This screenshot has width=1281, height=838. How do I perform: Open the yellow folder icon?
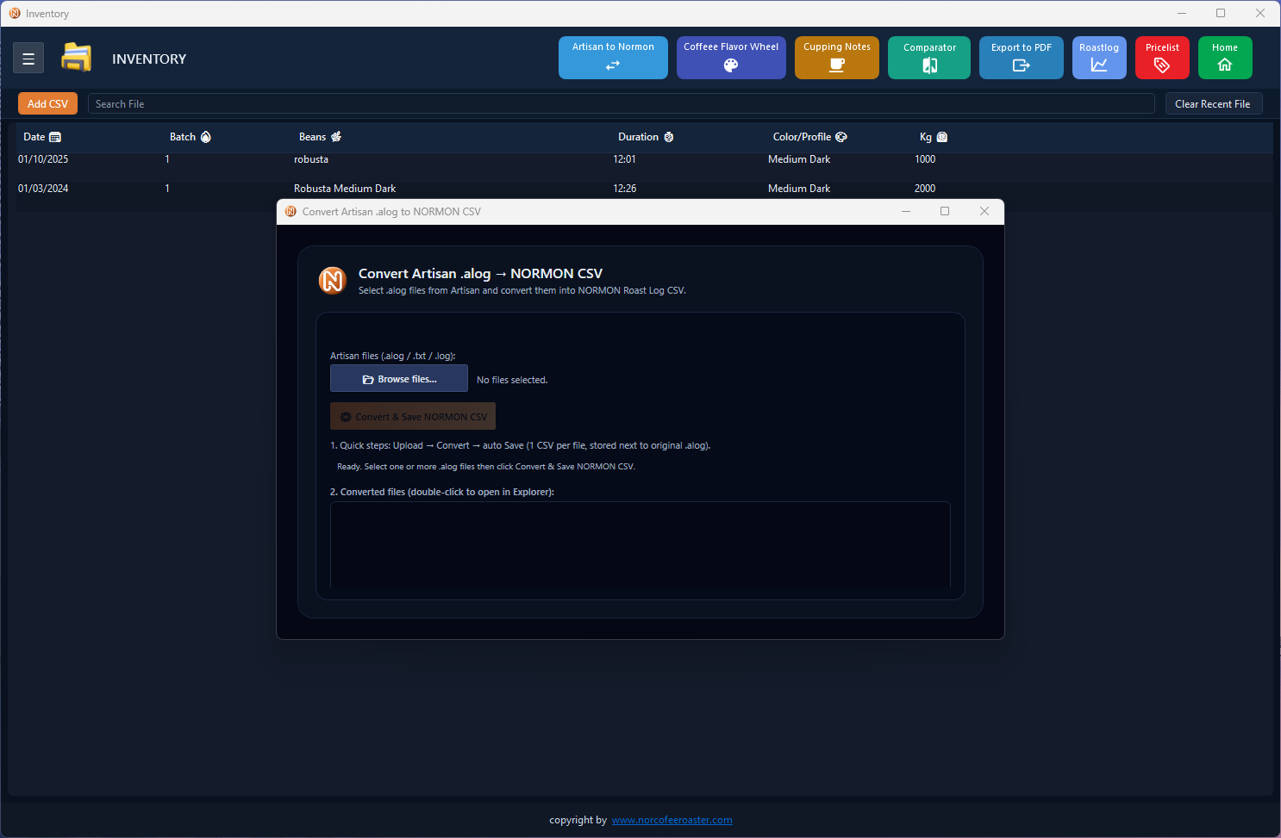click(x=76, y=57)
